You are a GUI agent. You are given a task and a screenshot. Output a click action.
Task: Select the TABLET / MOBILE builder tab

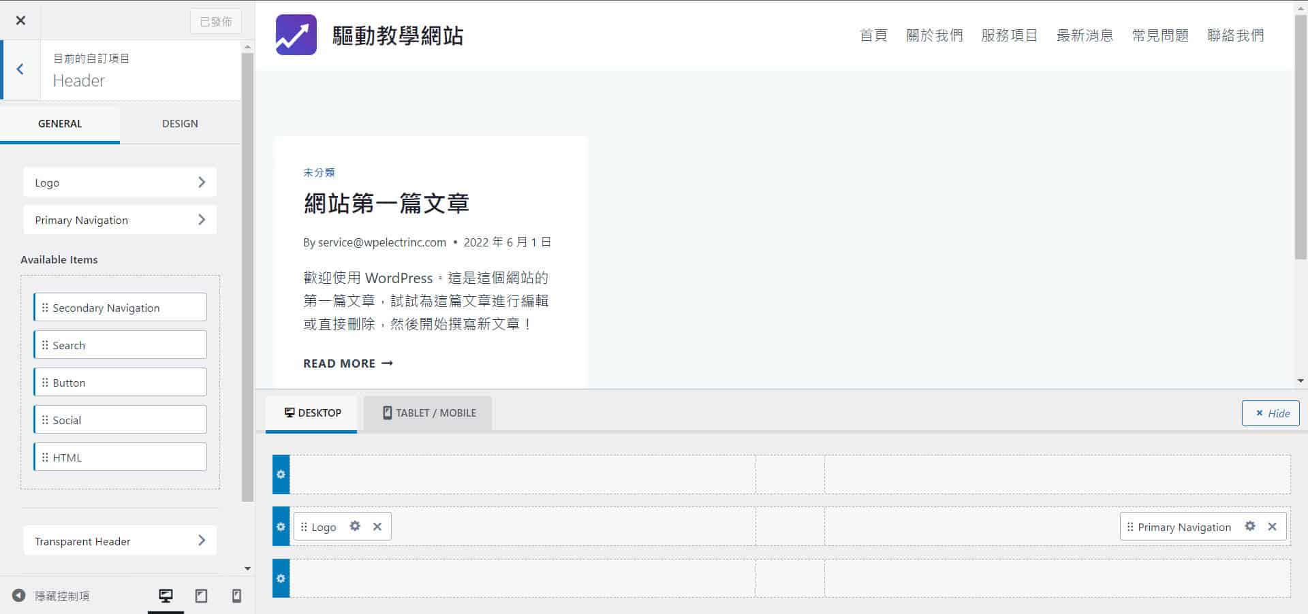(x=429, y=413)
